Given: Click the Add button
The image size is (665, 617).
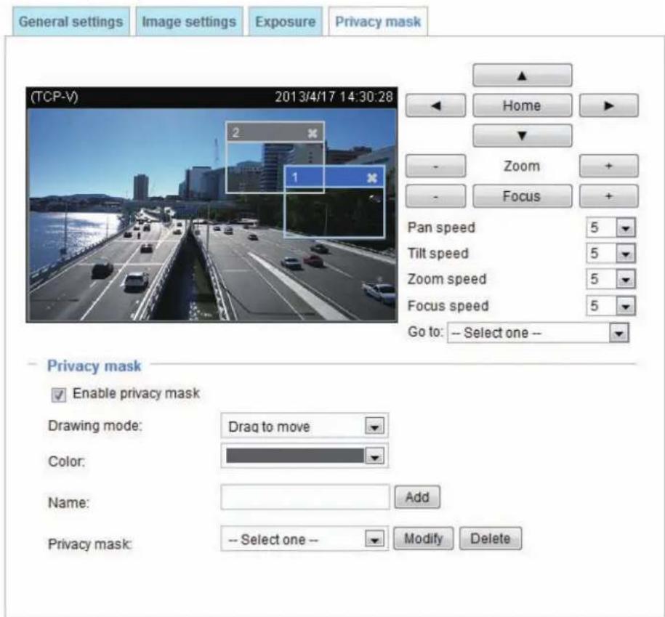Looking at the screenshot, I should [x=417, y=497].
